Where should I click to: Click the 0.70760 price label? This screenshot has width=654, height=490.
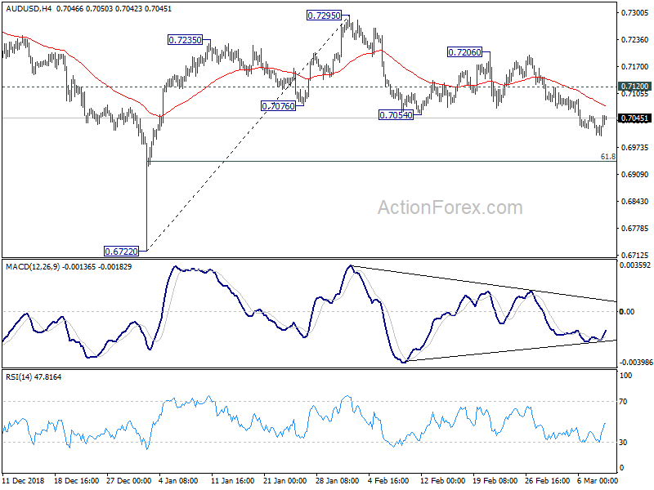(278, 106)
